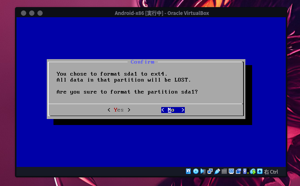Click the '右 Ctrl' host key label

(x=271, y=172)
